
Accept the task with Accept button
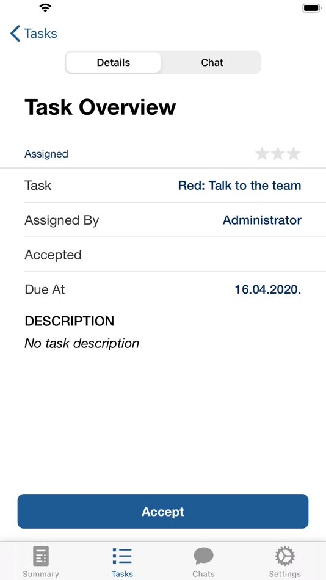click(x=163, y=511)
